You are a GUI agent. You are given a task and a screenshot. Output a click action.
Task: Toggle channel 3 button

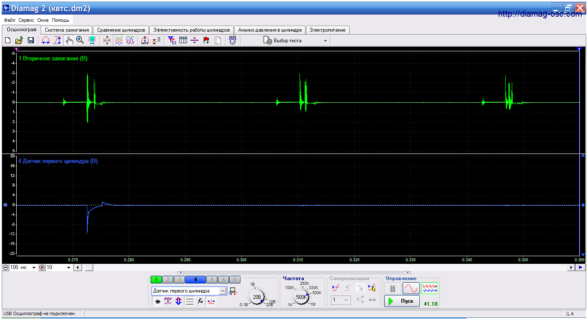[x=179, y=280]
